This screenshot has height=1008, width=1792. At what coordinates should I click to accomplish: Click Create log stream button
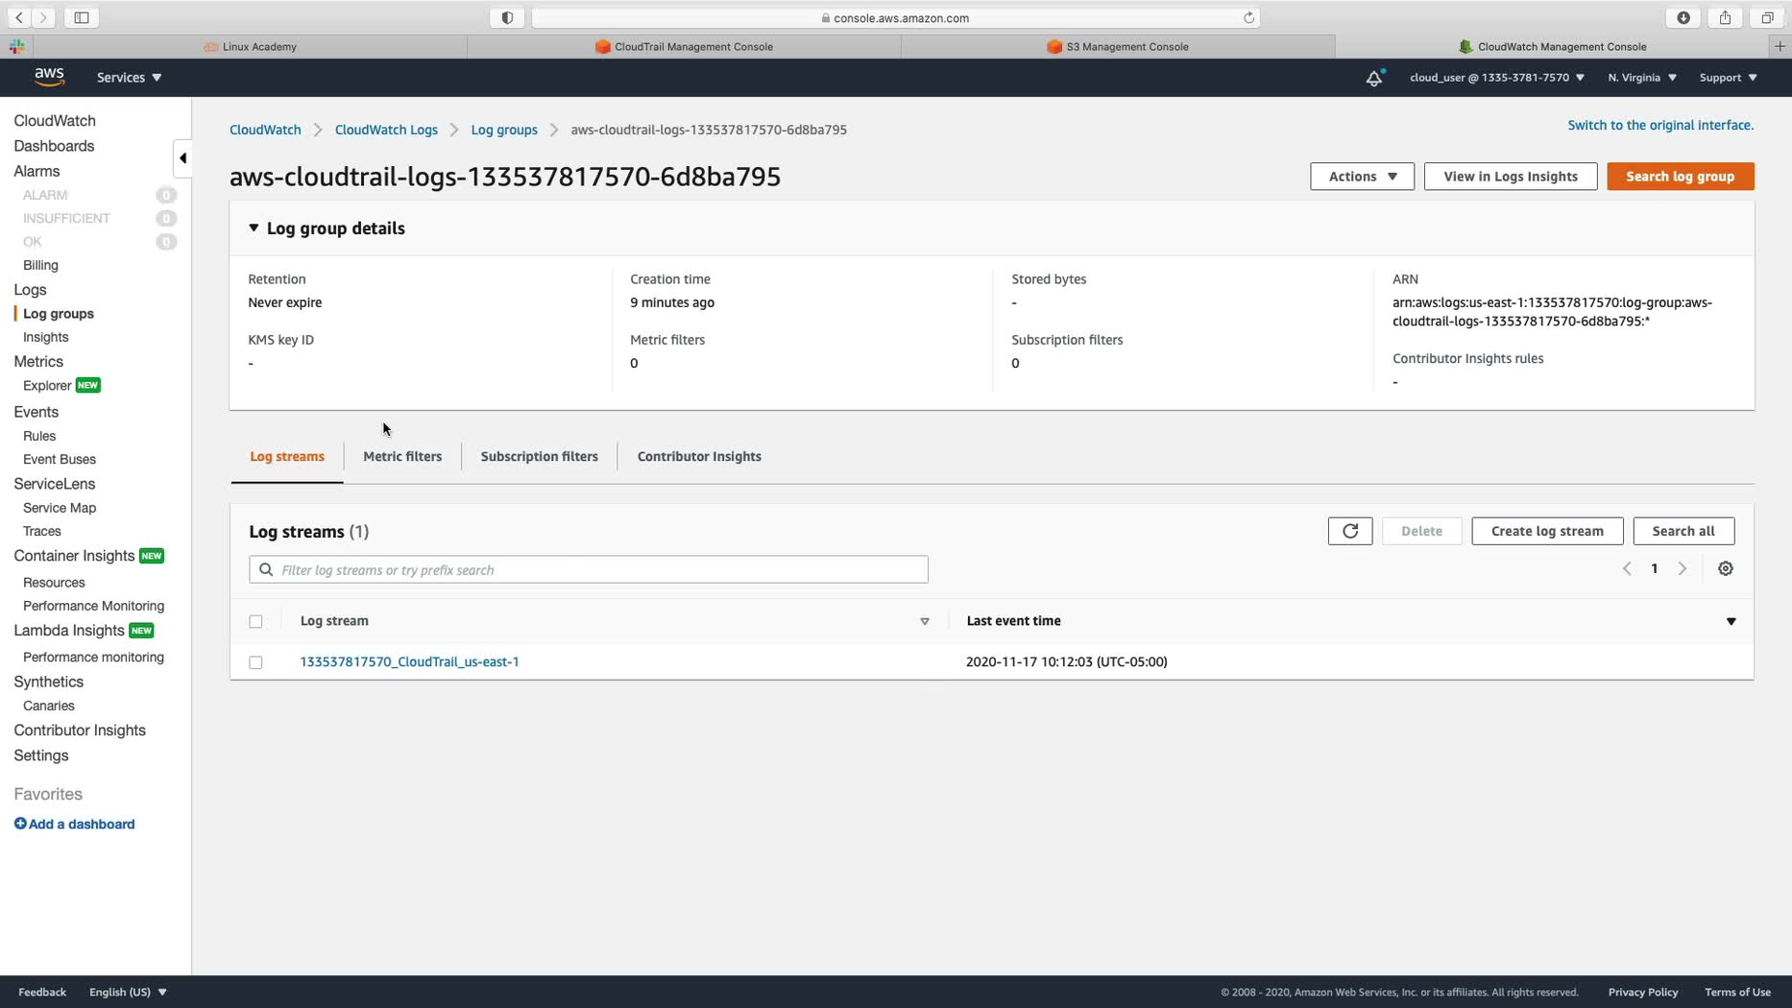[x=1547, y=531]
